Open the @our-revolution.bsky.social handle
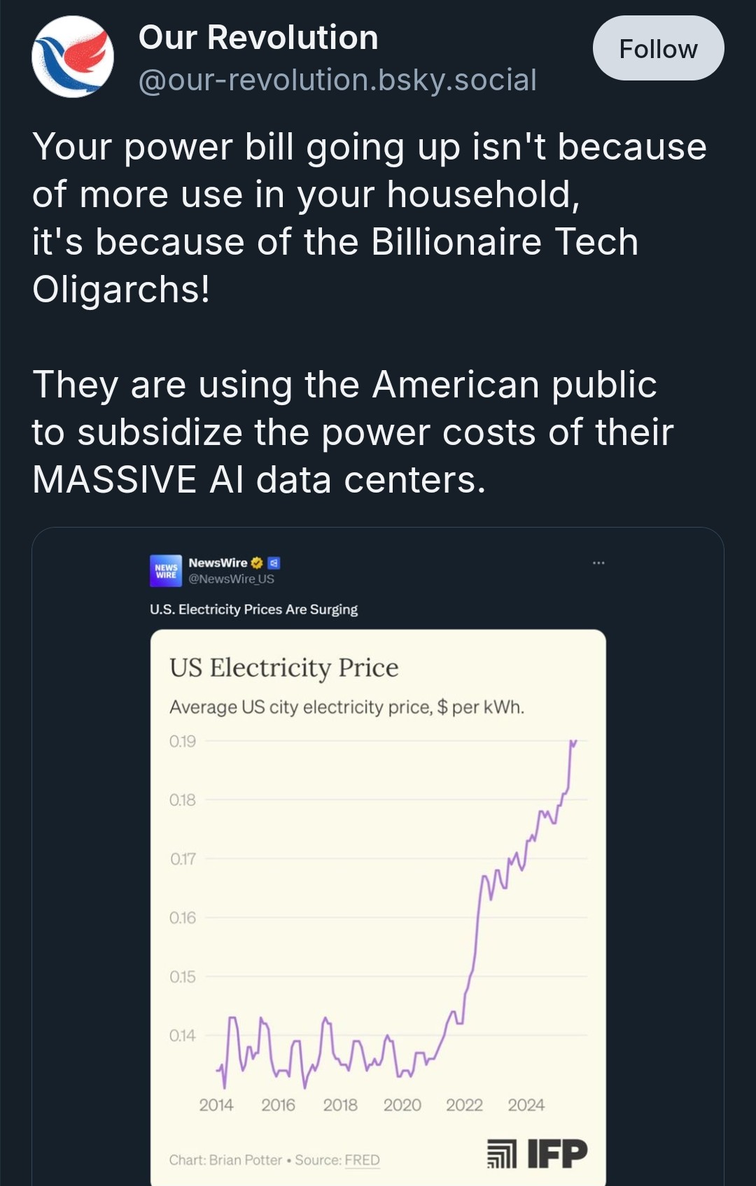756x1186 pixels. [337, 80]
